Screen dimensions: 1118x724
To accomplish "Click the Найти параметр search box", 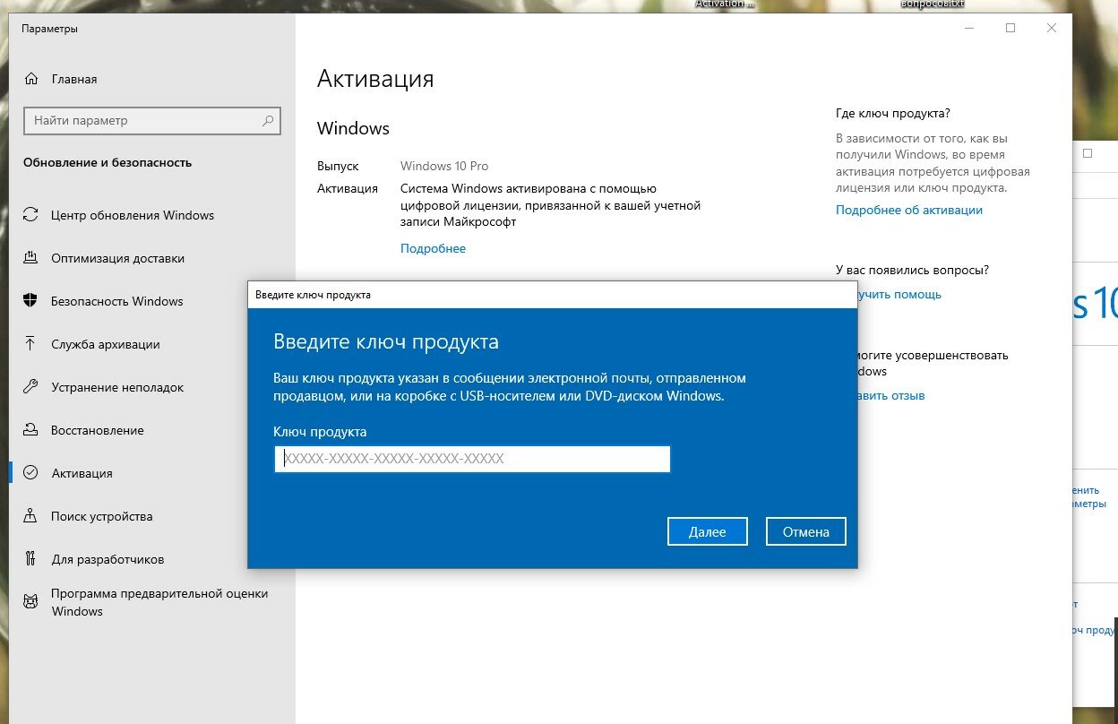I will [152, 120].
